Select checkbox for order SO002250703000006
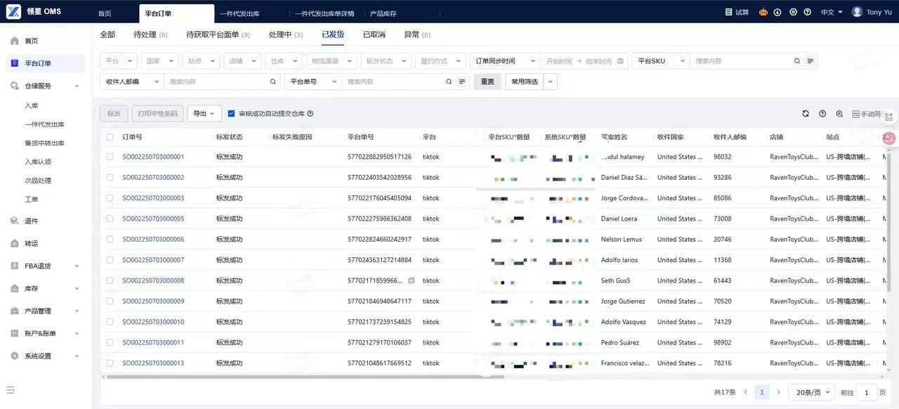 coord(110,239)
